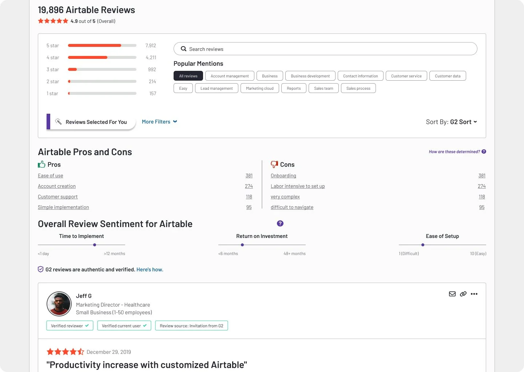This screenshot has width=524, height=372.
Task: Click the green thumbs-up Pros icon
Action: [41, 164]
